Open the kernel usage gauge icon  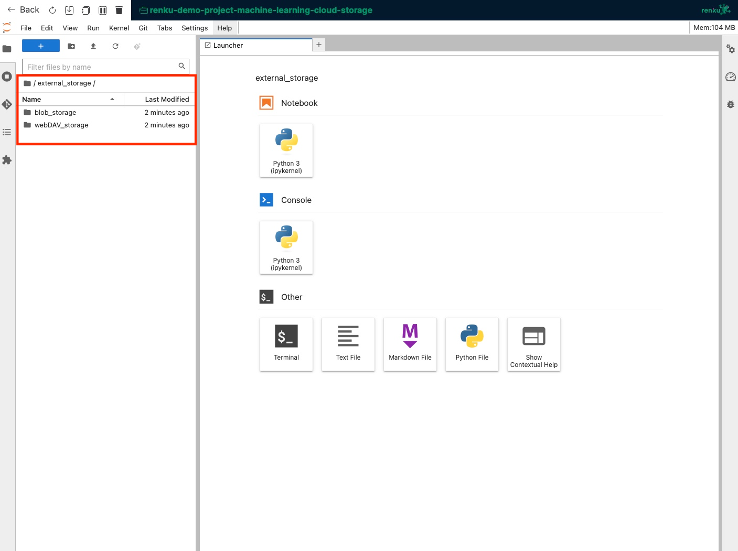tap(731, 77)
